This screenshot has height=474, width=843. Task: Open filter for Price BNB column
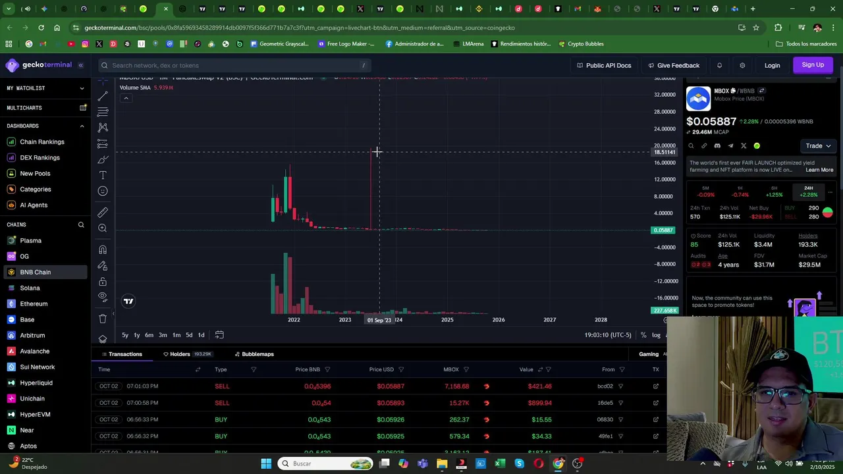click(x=327, y=369)
